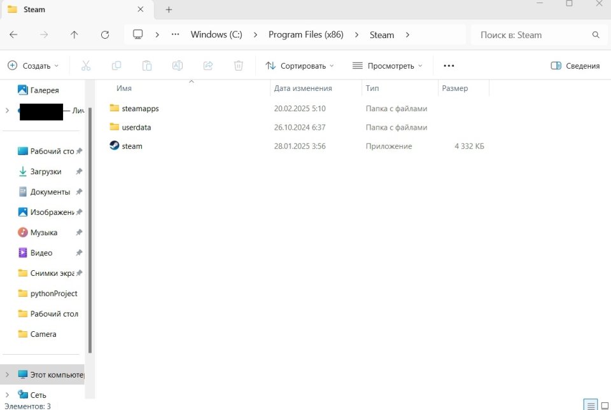Image resolution: width=611 pixels, height=410 pixels.
Task: Click the Paste clipboard icon
Action: 147,65
